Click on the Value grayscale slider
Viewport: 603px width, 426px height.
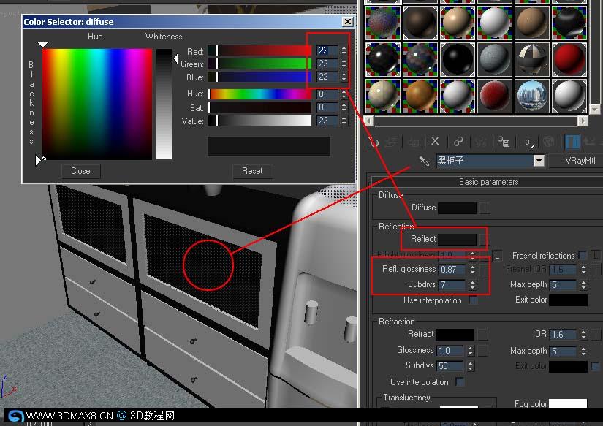[260, 121]
